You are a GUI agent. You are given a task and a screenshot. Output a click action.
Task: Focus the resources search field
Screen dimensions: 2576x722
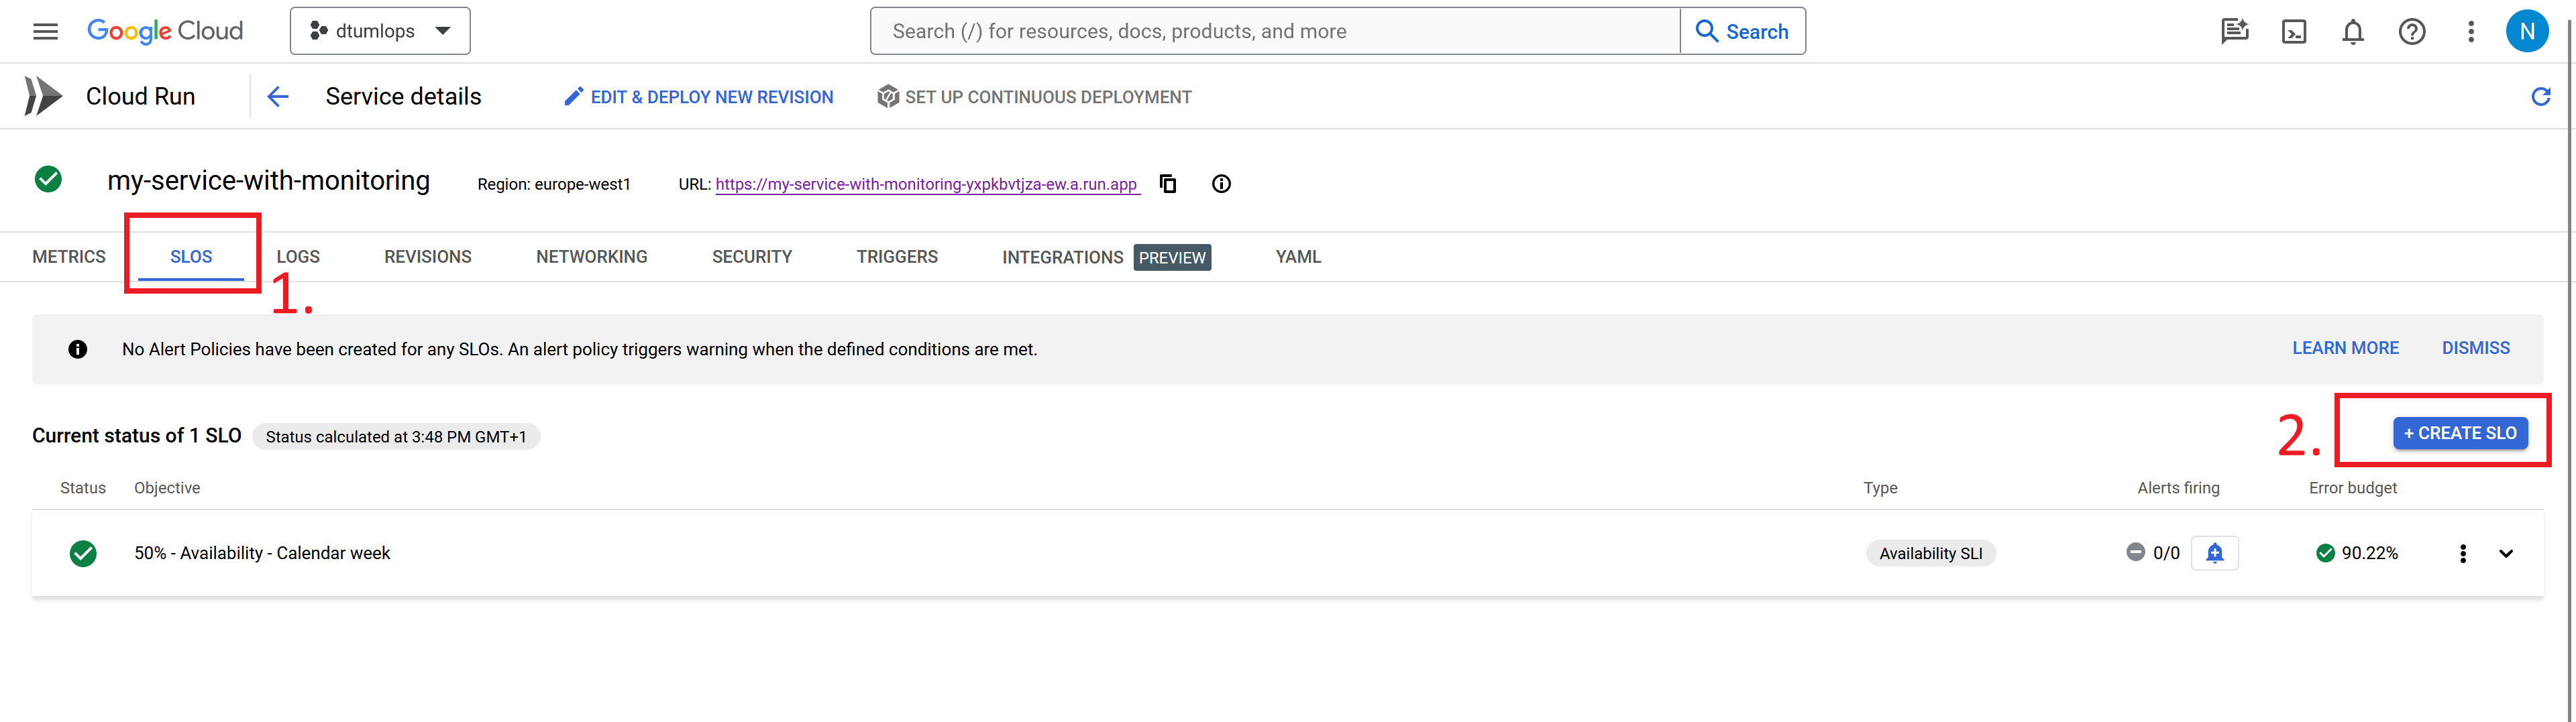coord(1275,32)
